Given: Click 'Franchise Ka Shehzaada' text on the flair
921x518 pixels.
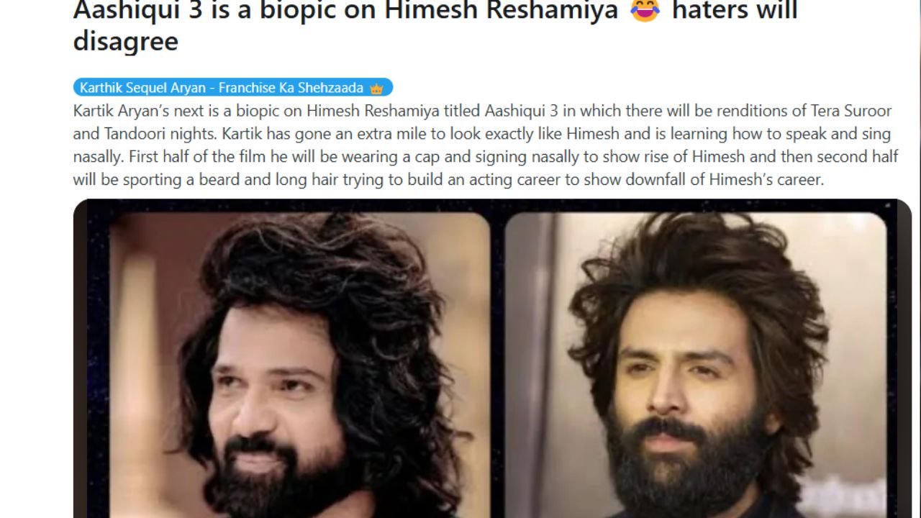Looking at the screenshot, I should click(291, 88).
